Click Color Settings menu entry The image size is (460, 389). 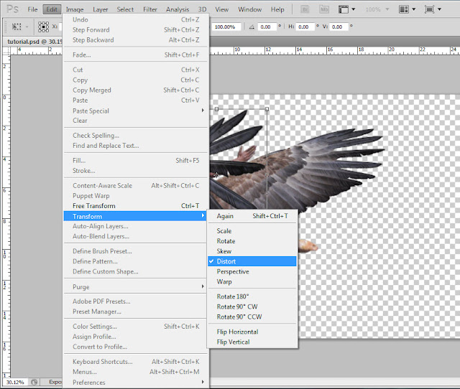coord(135,327)
